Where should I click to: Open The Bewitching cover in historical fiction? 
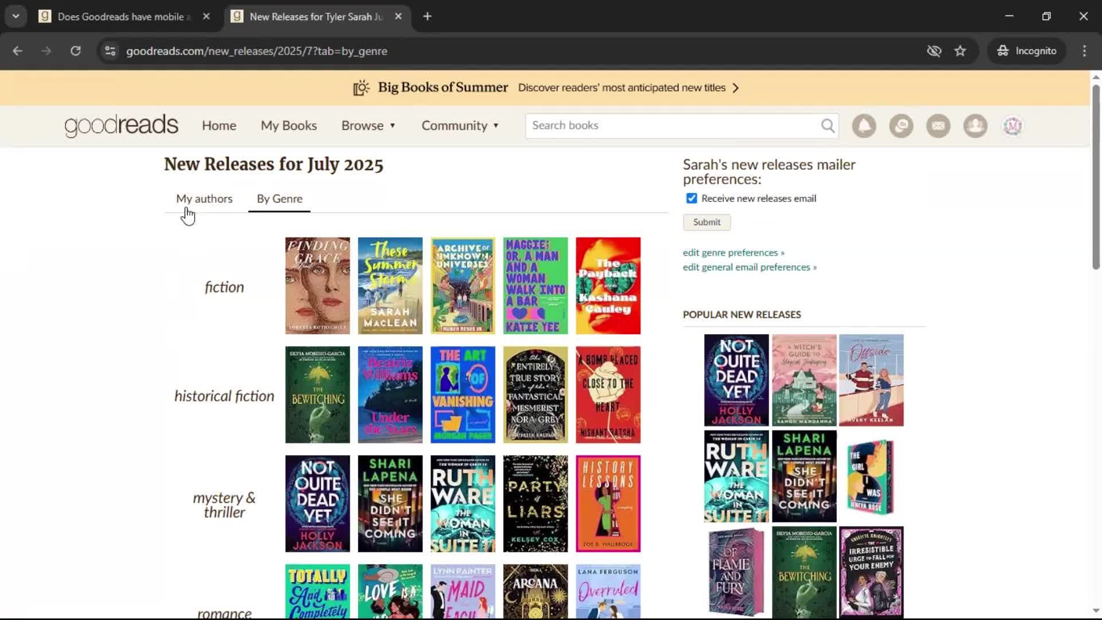click(317, 395)
